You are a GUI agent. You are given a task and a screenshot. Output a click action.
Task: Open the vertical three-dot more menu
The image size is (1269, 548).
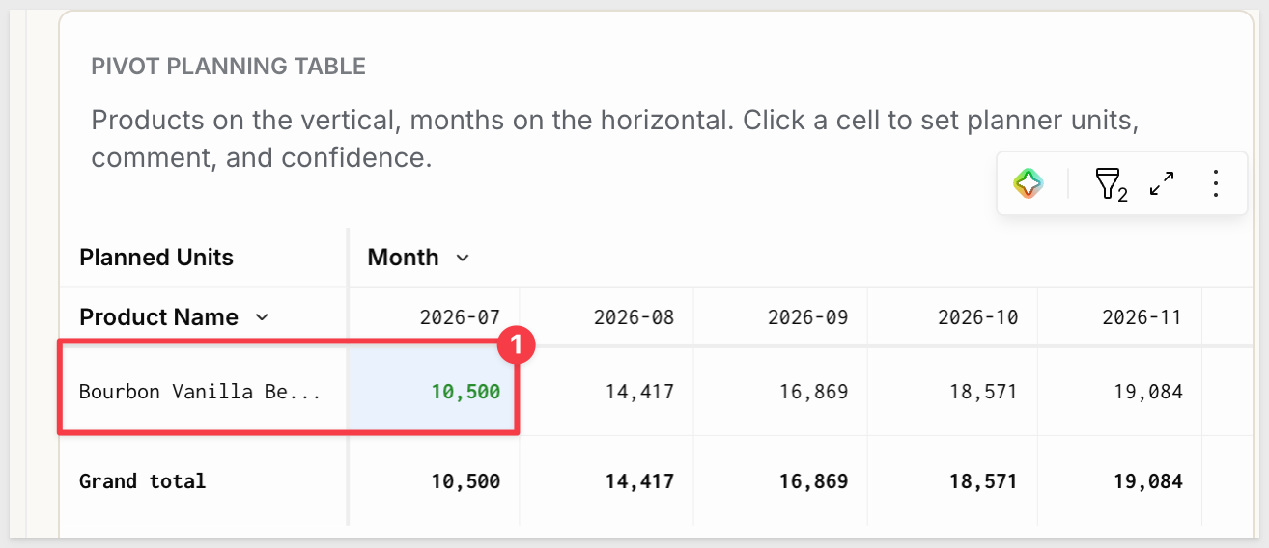(1216, 183)
